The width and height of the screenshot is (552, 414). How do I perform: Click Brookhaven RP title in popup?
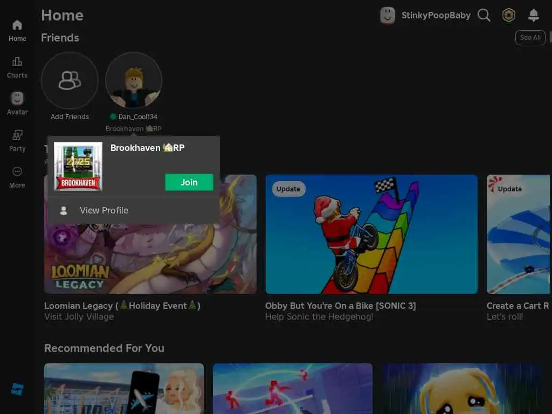(148, 148)
